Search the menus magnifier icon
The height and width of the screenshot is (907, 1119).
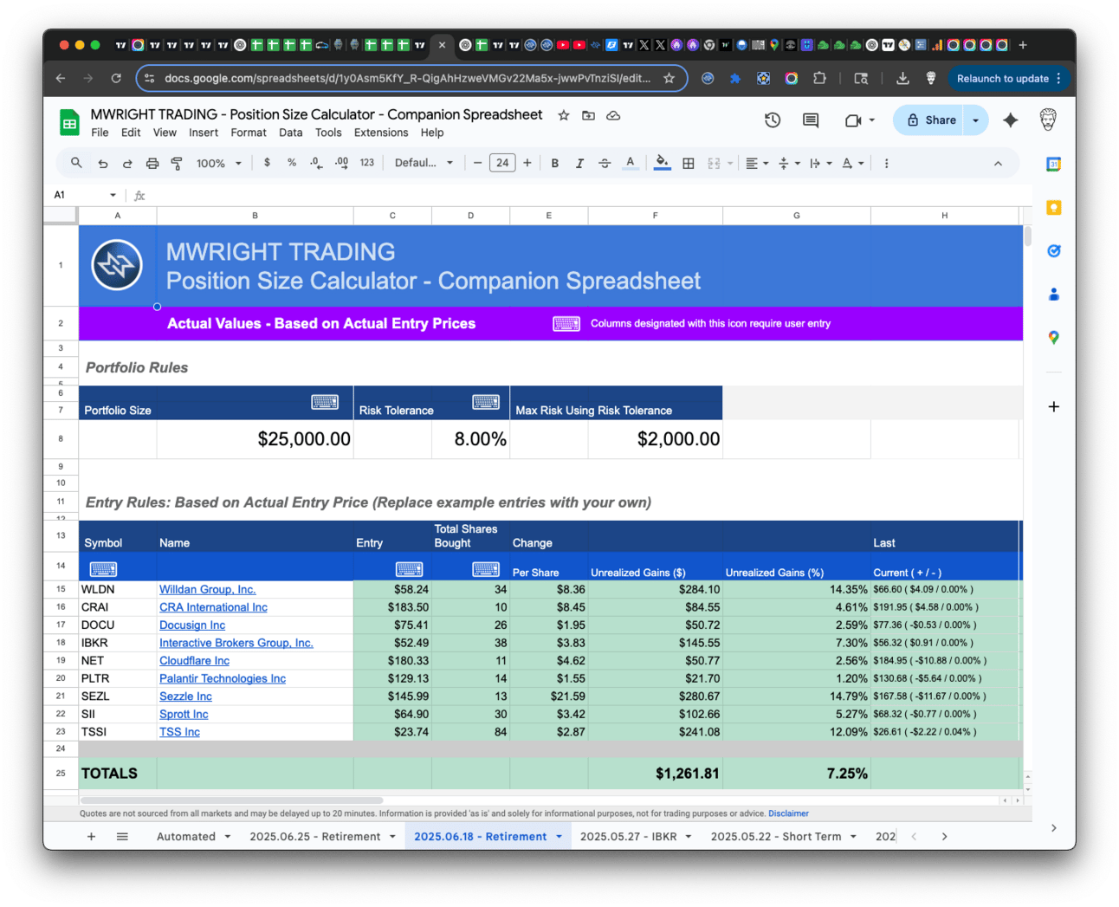76,163
